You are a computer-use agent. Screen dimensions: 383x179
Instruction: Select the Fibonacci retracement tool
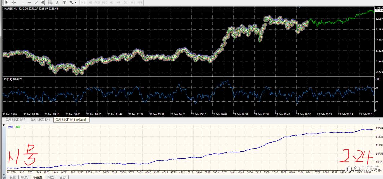point(51,2)
